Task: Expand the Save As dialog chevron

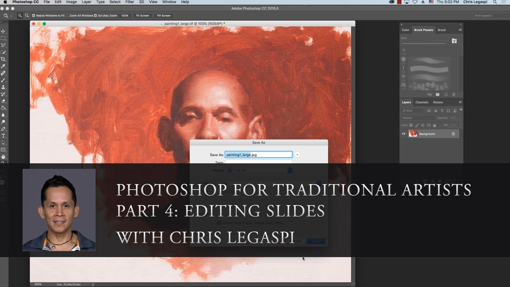Action: tap(297, 155)
